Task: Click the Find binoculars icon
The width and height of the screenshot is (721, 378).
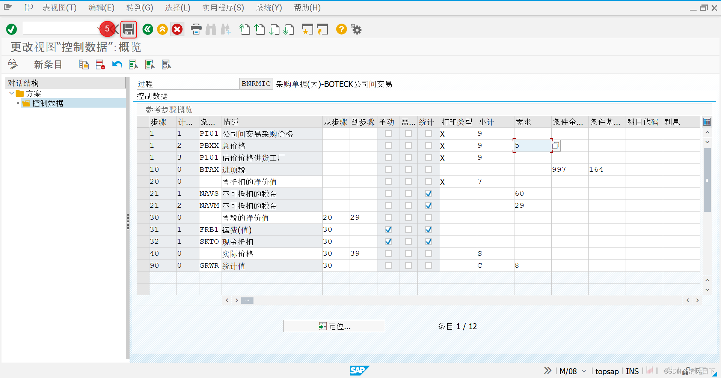Action: 211,29
